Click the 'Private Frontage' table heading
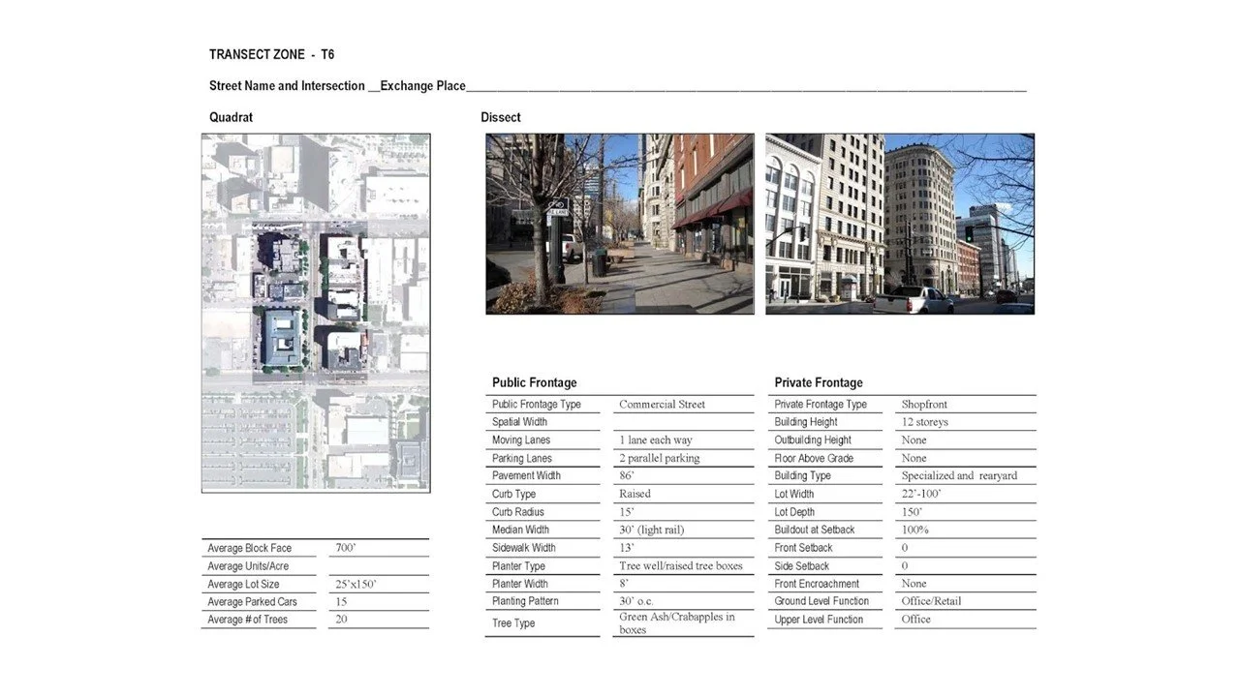This screenshot has width=1240, height=697. [x=819, y=382]
